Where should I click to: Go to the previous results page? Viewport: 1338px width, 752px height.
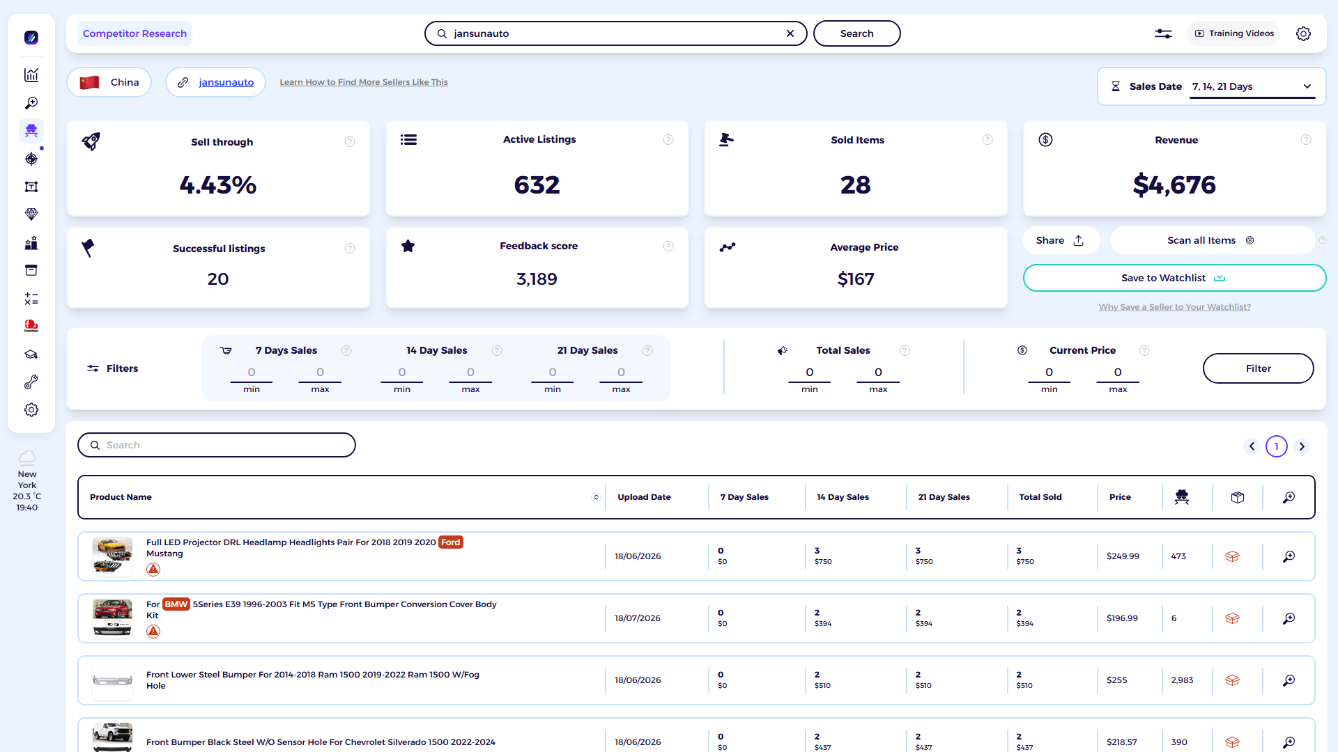tap(1252, 446)
